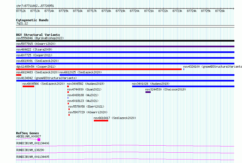Open the nsv5977915 (Almarri2020) label
242x163 pixels.
click(36, 44)
